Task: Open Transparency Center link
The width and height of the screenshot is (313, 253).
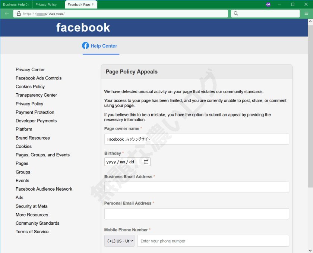Action: (37, 95)
